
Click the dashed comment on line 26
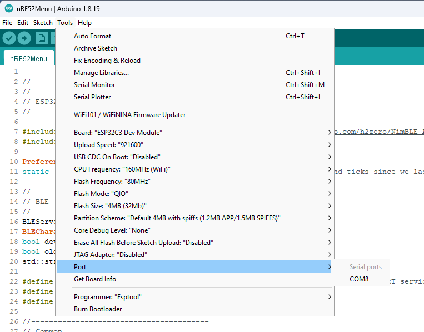click(116, 321)
